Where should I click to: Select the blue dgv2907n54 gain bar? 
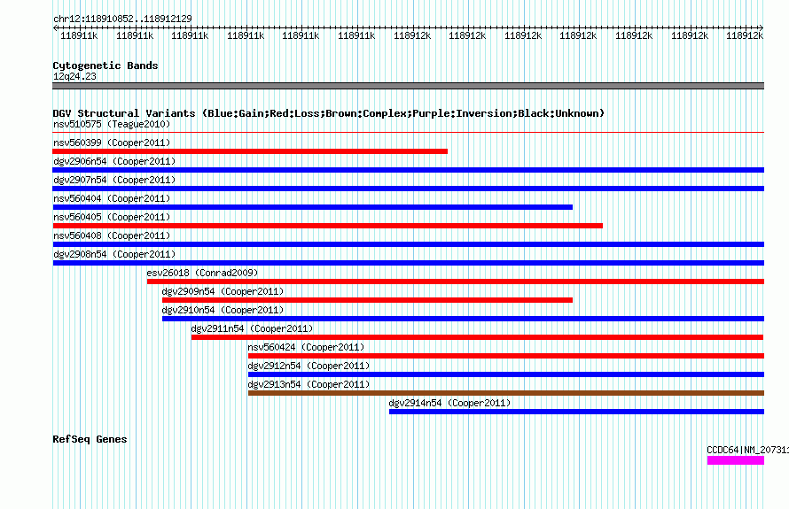(x=408, y=189)
